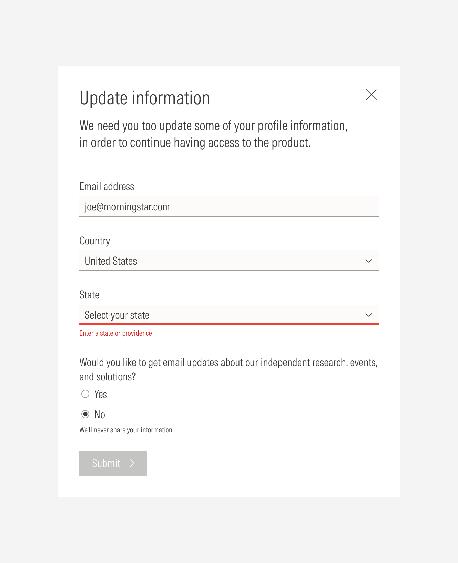
Task: Click the chevron arrow in the Country field
Action: 369,261
